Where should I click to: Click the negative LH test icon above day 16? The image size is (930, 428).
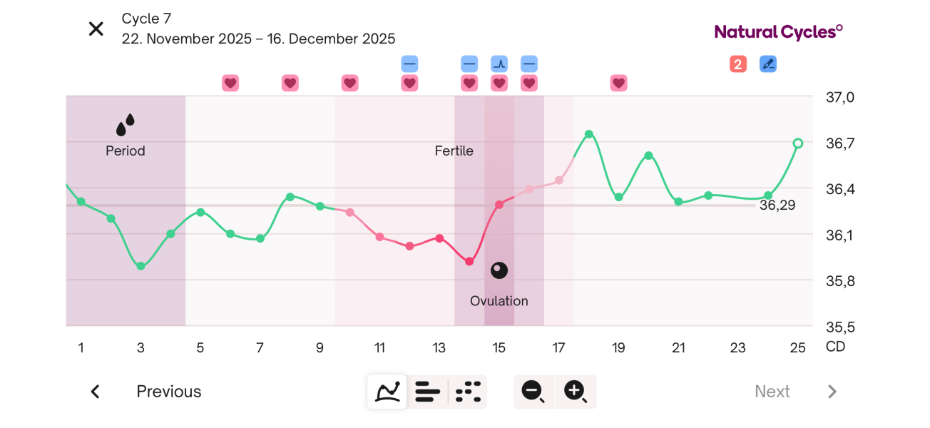pyautogui.click(x=529, y=63)
